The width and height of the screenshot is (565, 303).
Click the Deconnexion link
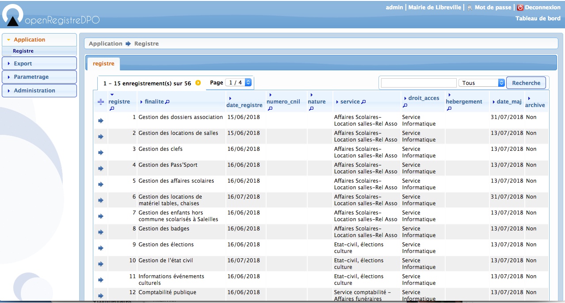pyautogui.click(x=542, y=8)
